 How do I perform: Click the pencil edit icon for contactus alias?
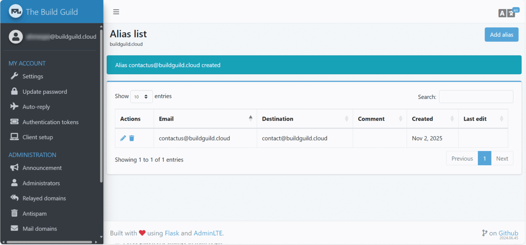[x=123, y=138]
